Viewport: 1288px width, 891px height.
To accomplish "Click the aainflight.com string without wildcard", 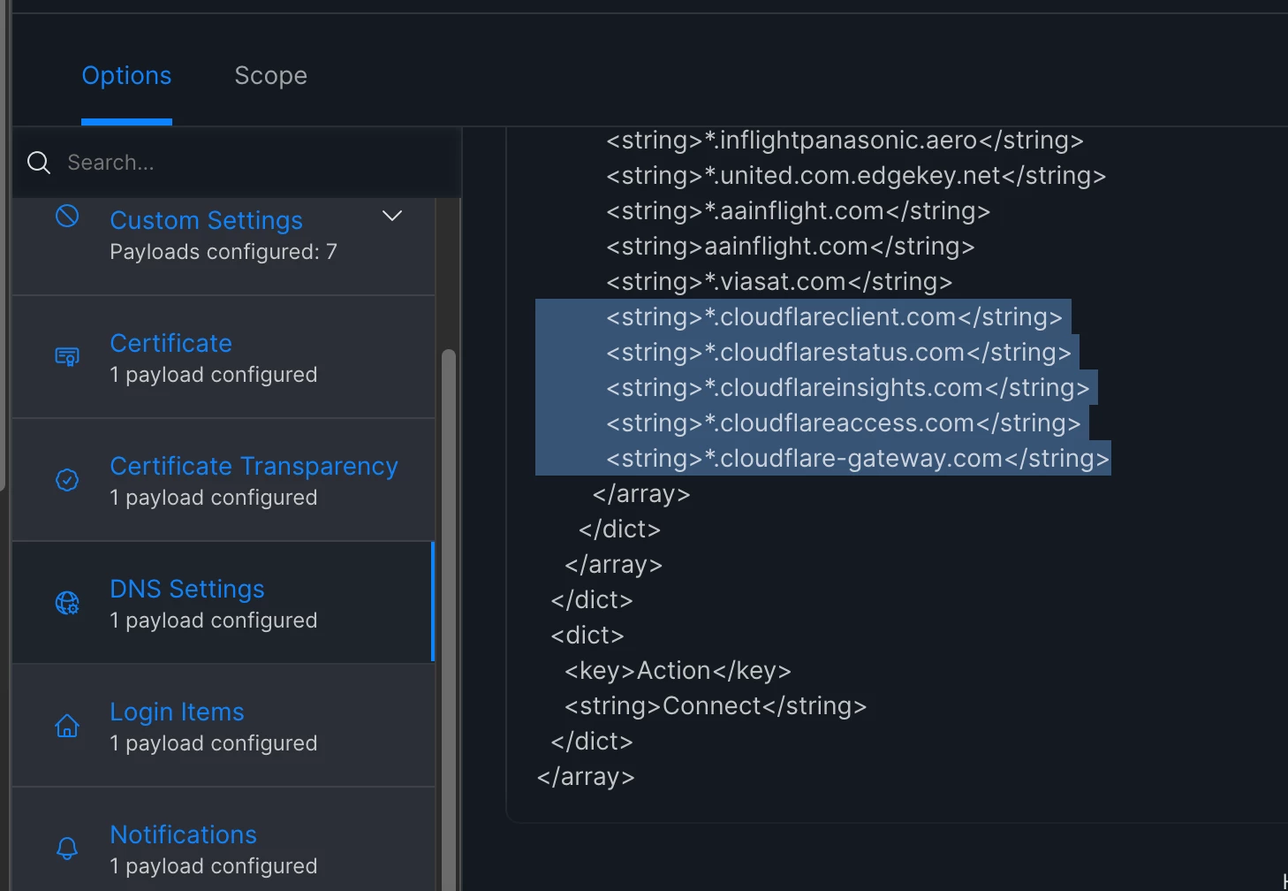I will 790,247.
